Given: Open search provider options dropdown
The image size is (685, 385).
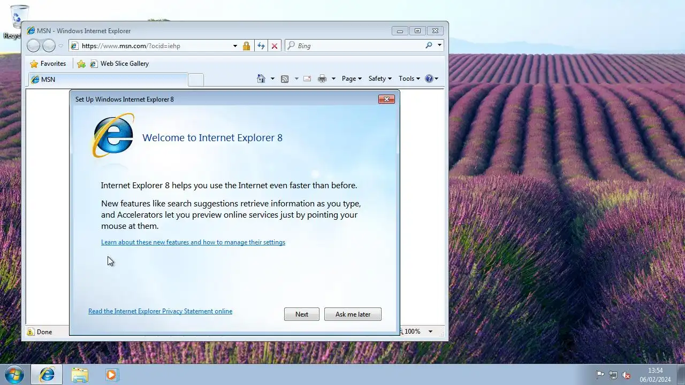Looking at the screenshot, I should point(439,45).
